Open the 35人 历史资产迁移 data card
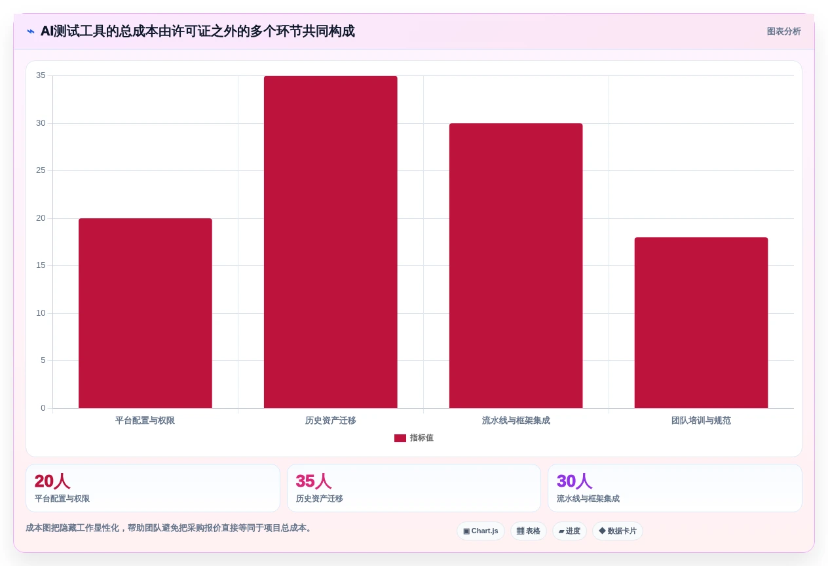 [x=414, y=488]
